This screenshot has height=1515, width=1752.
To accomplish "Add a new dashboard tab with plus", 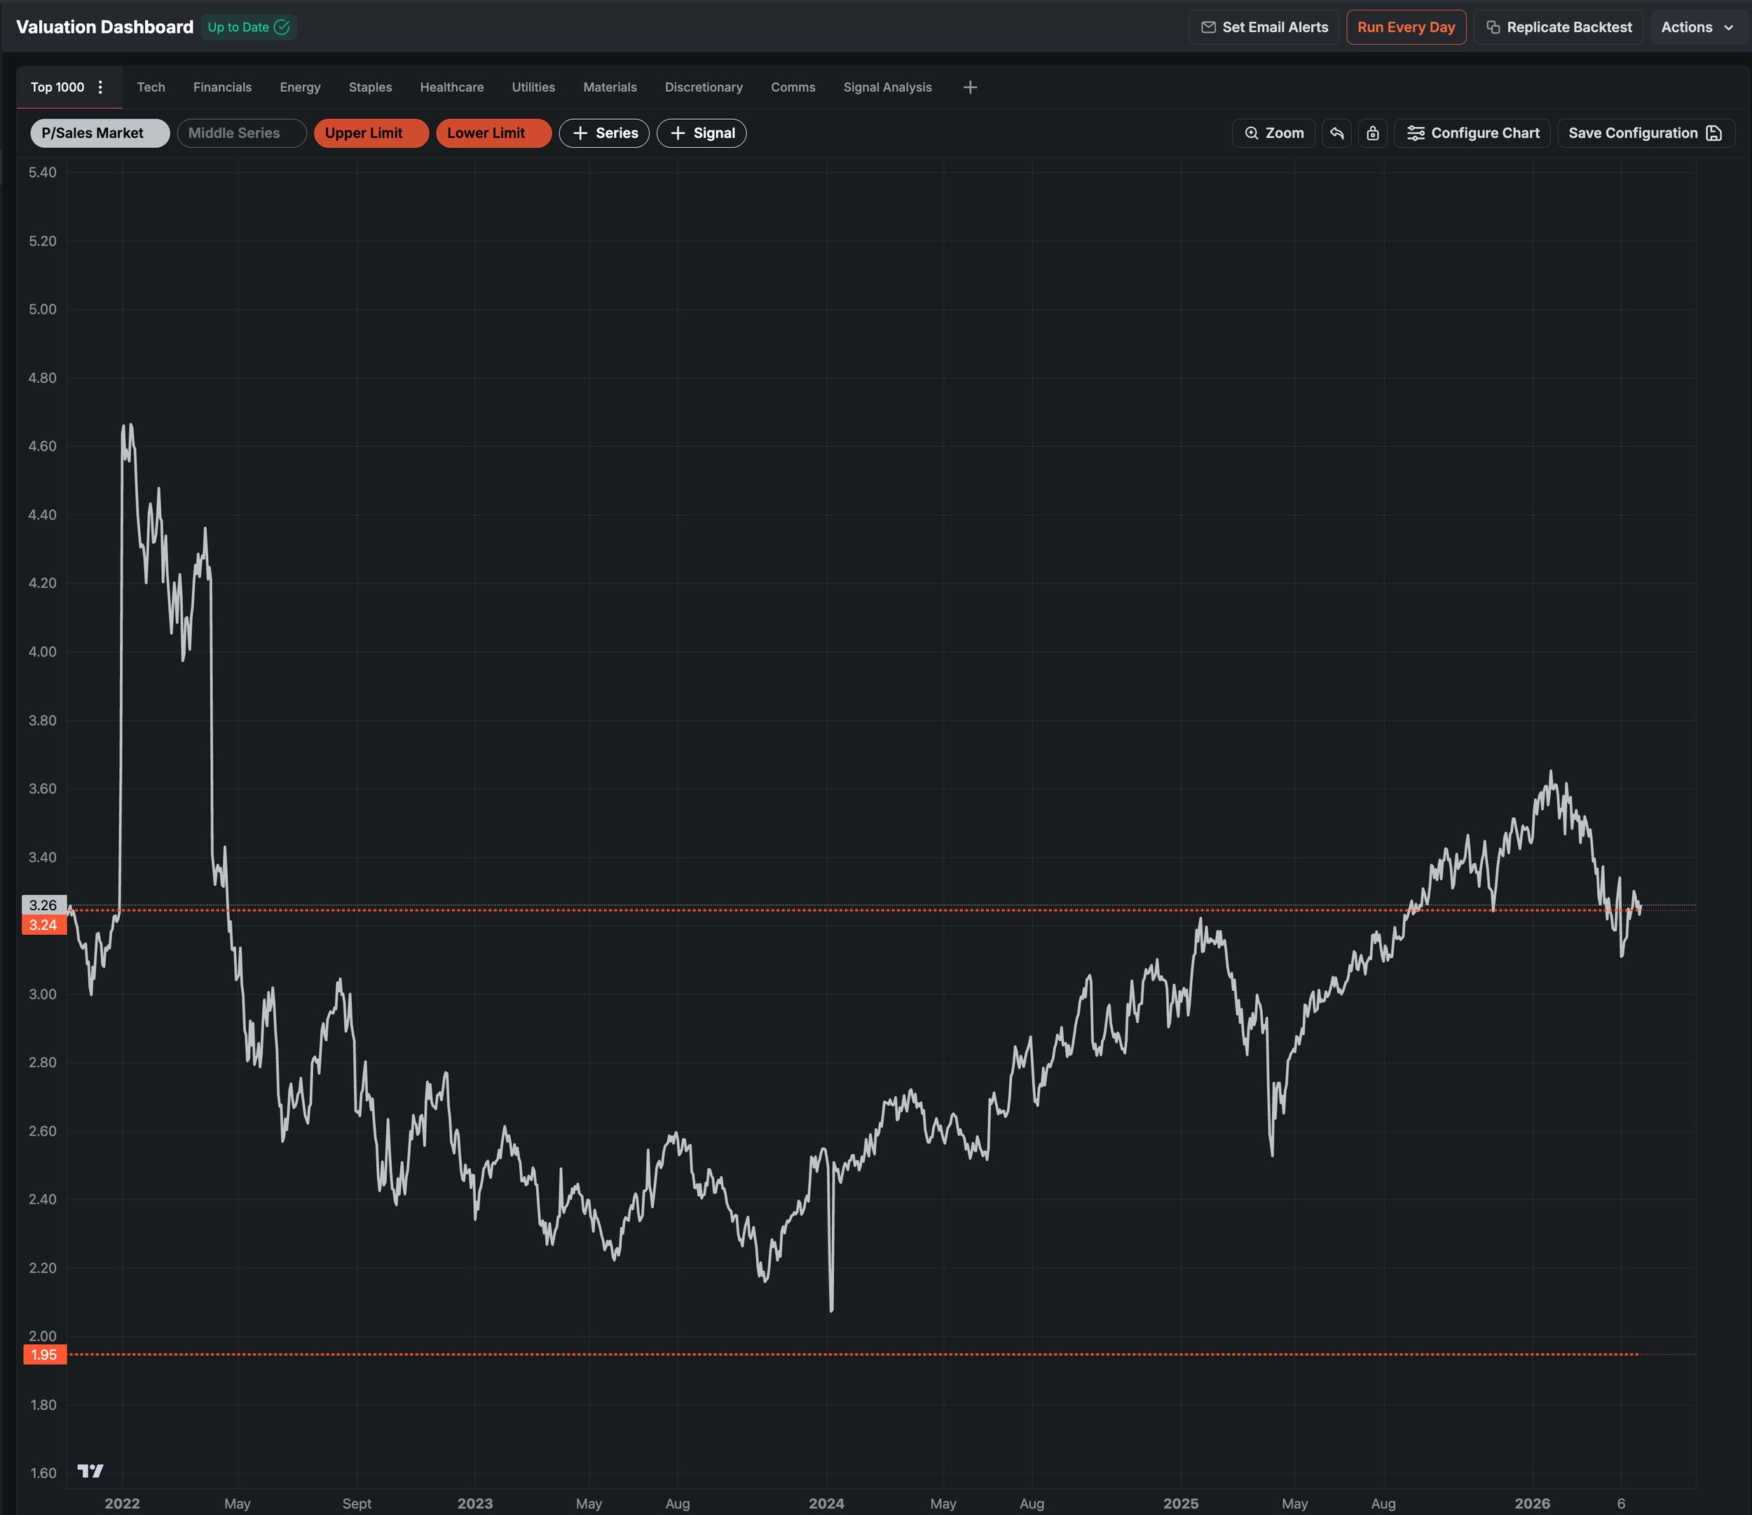I will tap(970, 87).
